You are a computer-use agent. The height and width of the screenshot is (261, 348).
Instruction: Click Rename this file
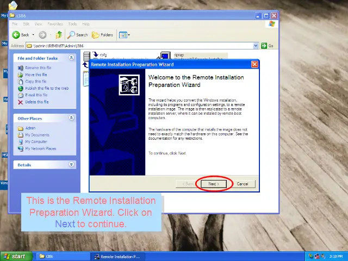38,67
